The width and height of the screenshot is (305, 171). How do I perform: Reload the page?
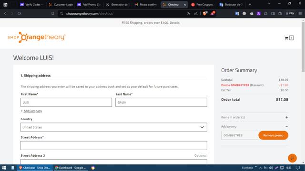click(x=19, y=14)
